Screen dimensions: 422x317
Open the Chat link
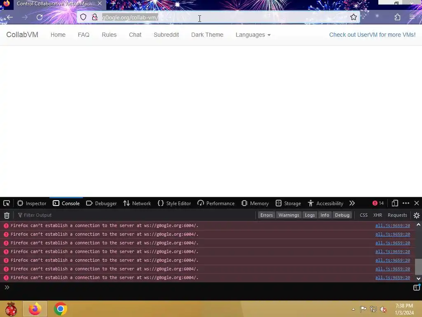click(135, 35)
